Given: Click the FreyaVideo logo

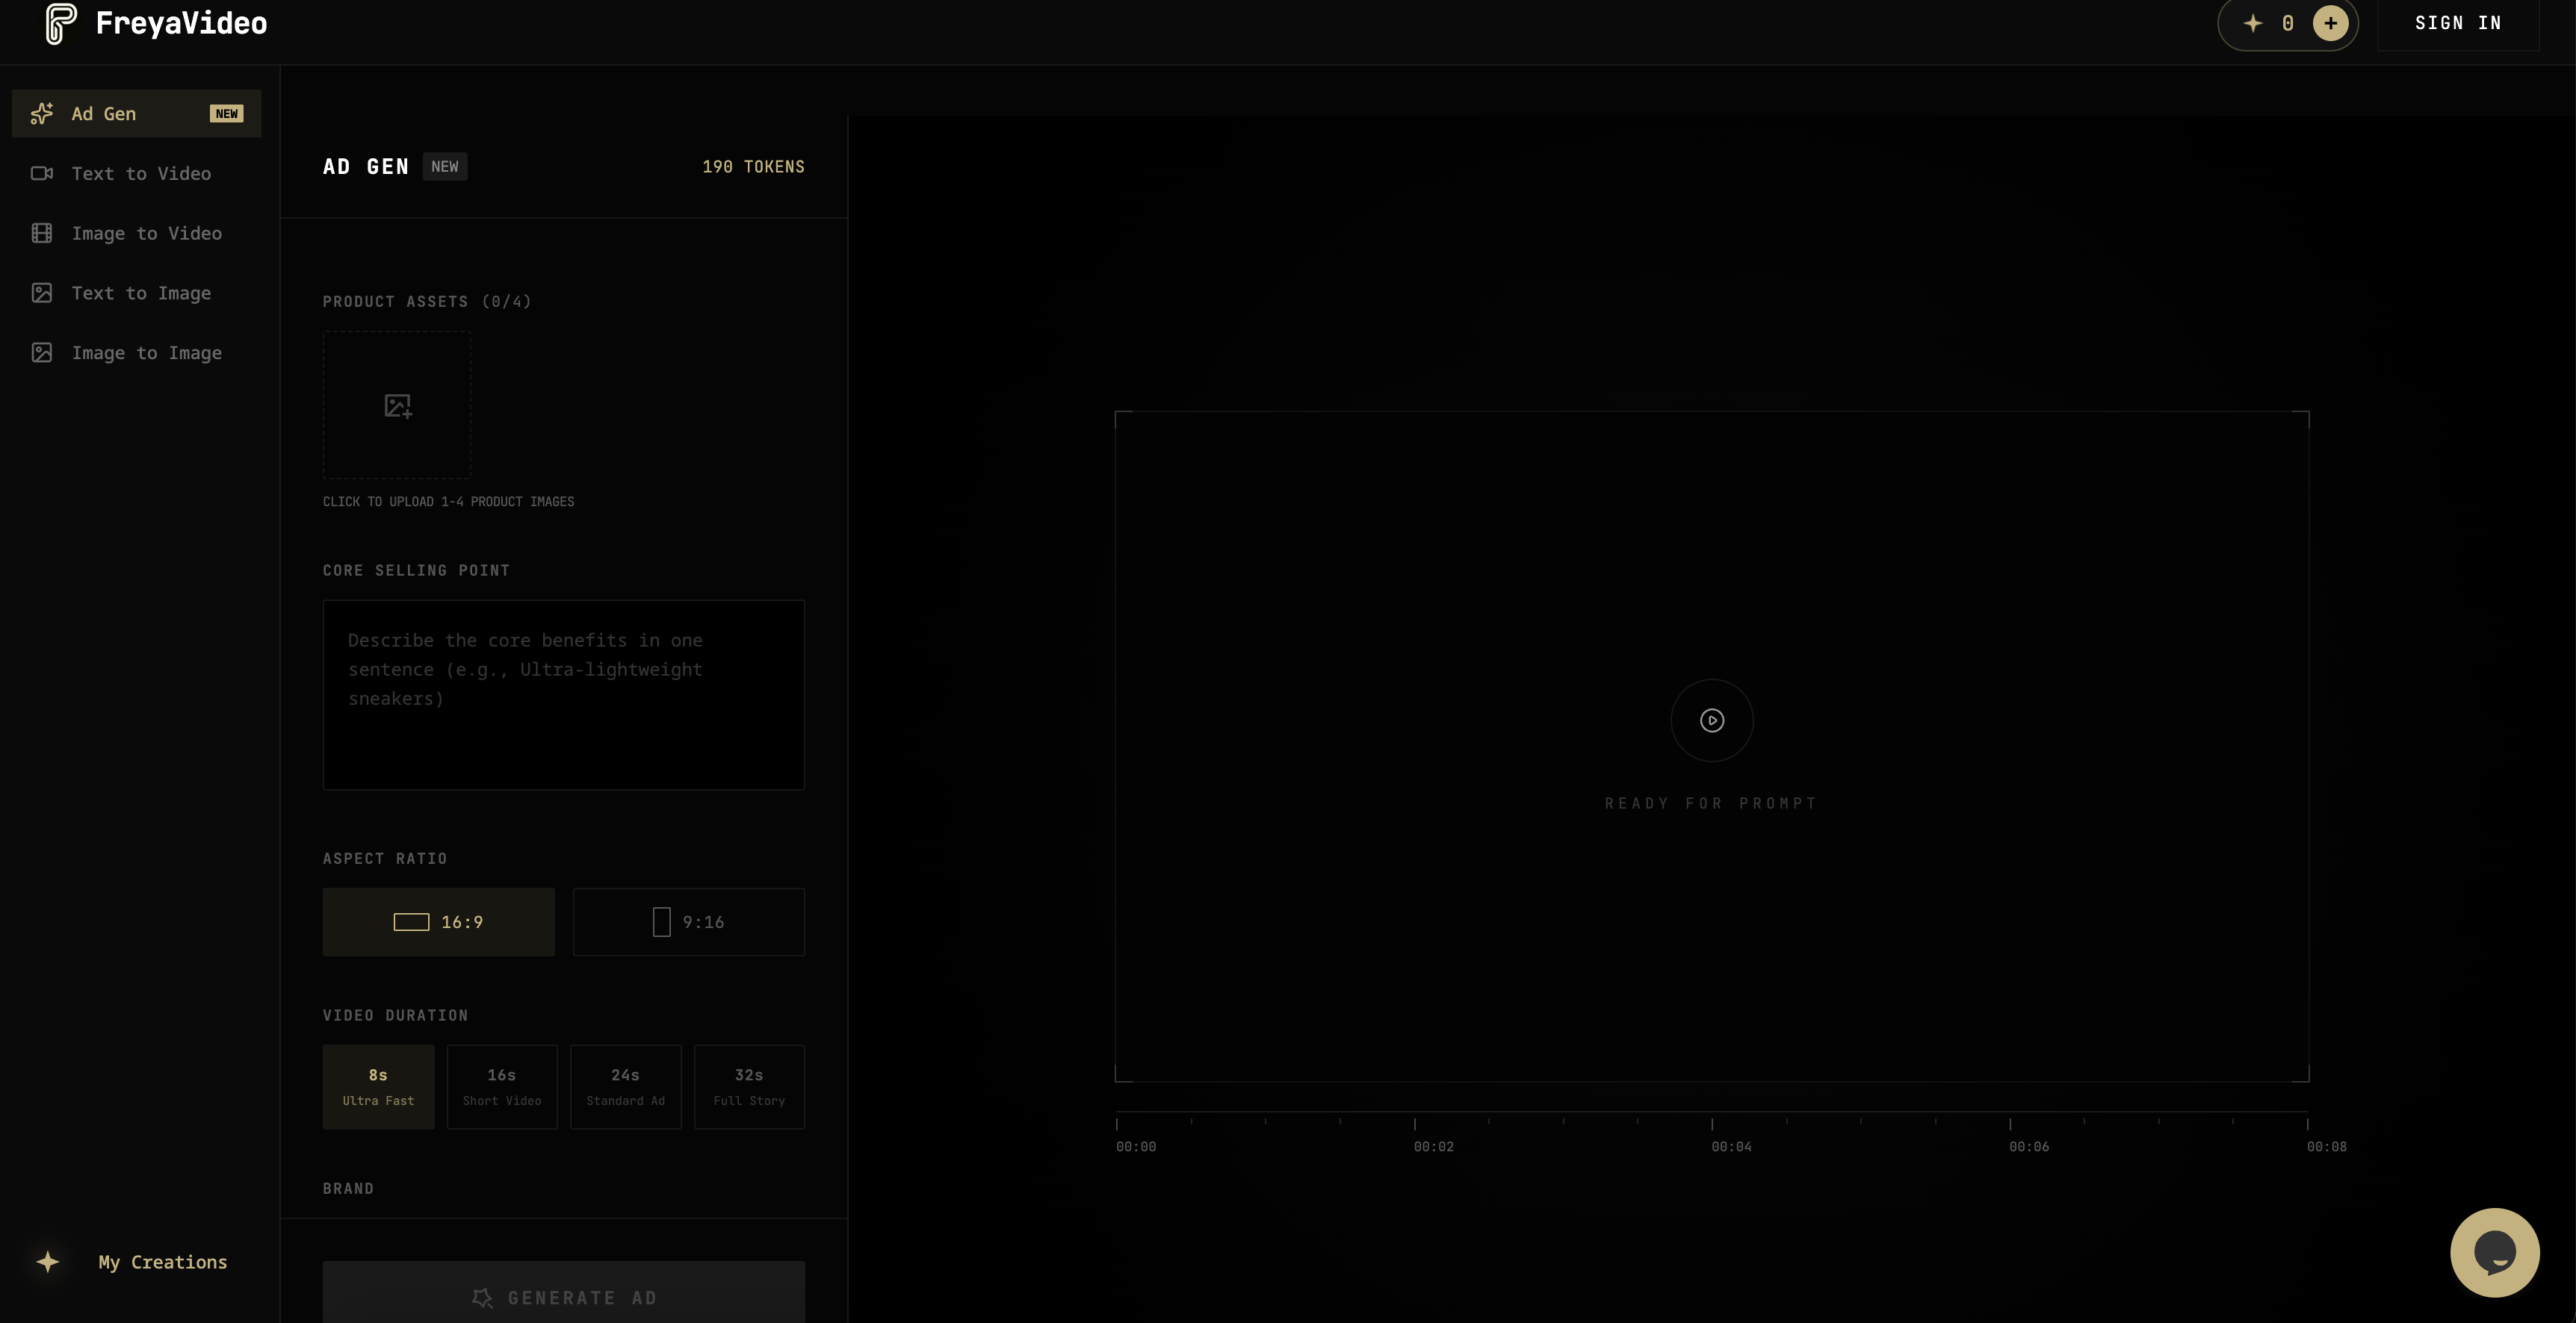Looking at the screenshot, I should click(x=154, y=23).
